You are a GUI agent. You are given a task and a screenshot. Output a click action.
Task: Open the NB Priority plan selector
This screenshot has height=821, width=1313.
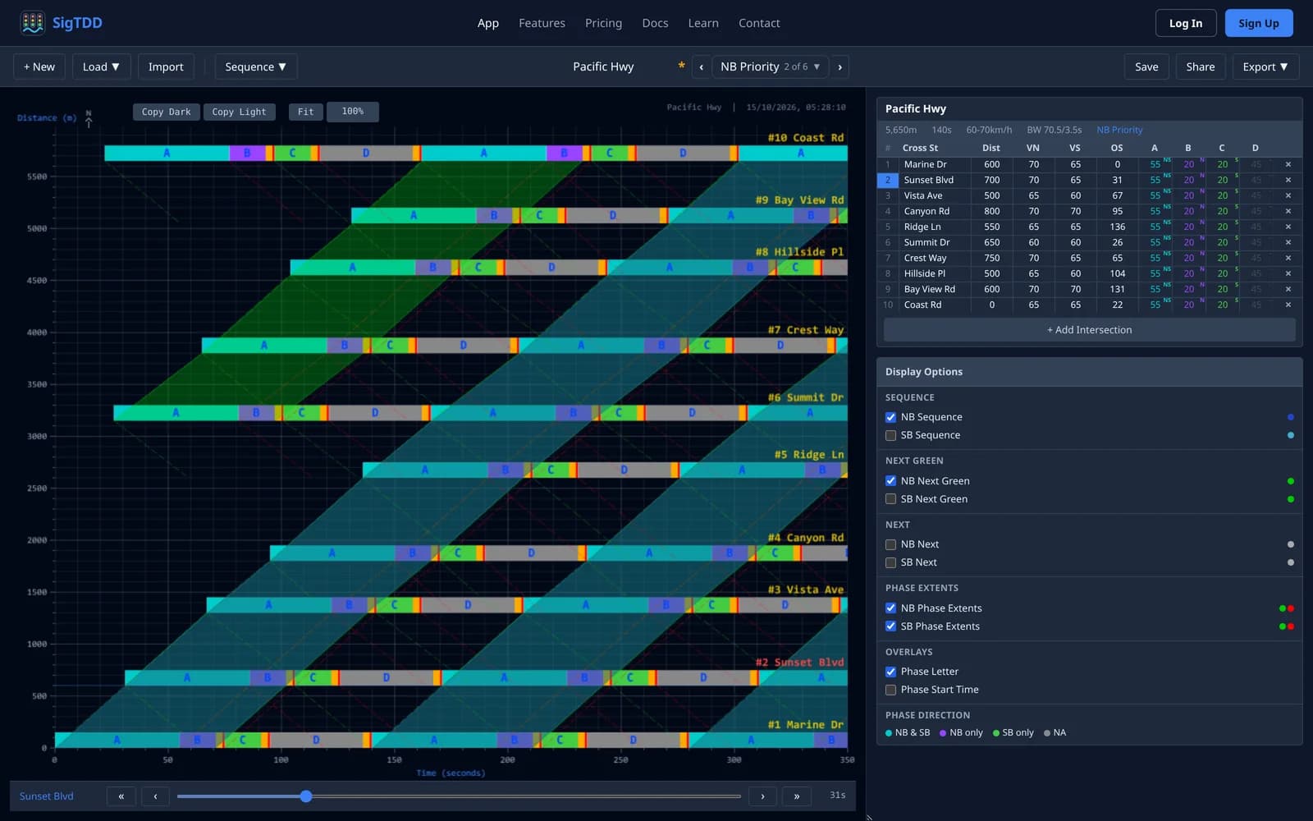point(770,67)
